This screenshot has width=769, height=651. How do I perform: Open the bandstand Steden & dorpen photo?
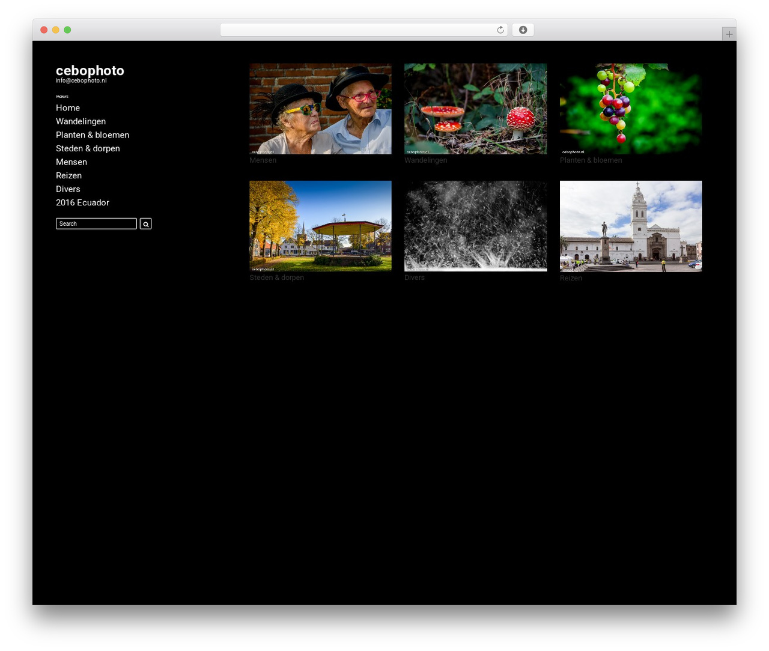coord(320,226)
